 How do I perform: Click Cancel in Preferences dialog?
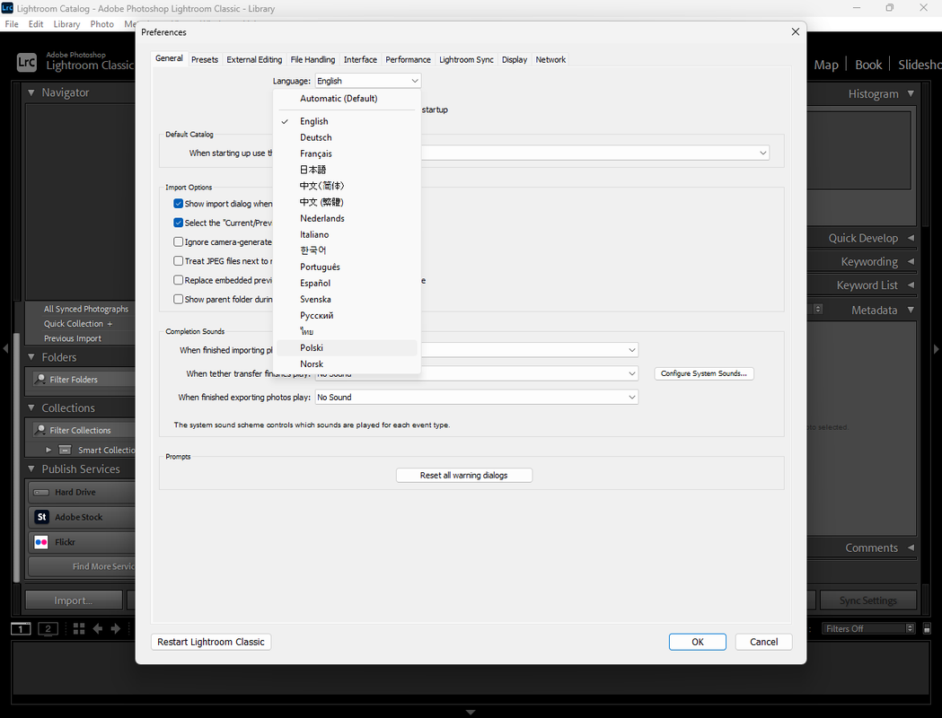point(763,642)
